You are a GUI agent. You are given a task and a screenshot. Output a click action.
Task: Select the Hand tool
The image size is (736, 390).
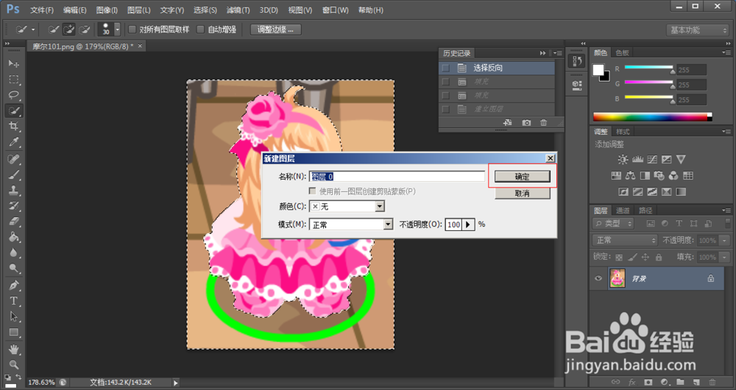click(x=14, y=350)
